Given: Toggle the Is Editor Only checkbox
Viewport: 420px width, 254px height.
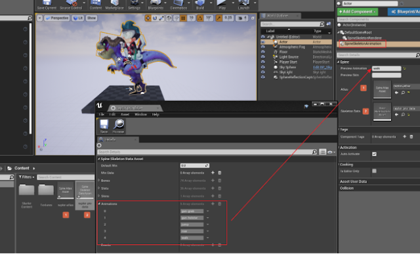Looking at the screenshot, I should click(374, 171).
